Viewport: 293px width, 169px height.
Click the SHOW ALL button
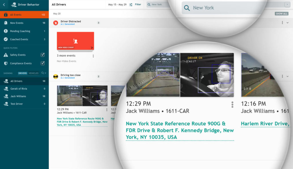point(282,14)
